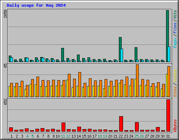Click the red KBytes bar for day 22
The image size is (179, 140).
click(121, 124)
